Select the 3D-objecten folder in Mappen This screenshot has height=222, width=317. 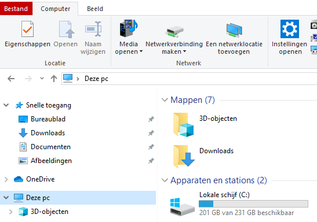tap(205, 124)
